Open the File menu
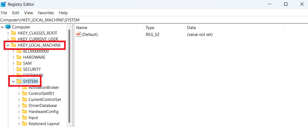 click(4, 13)
